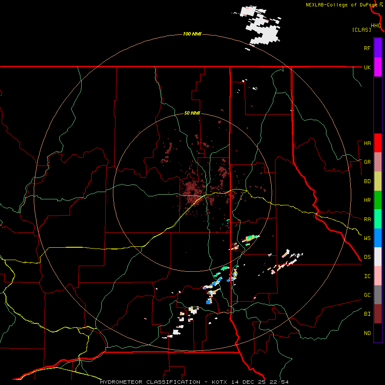Click the 'HA' legend label

point(367,143)
